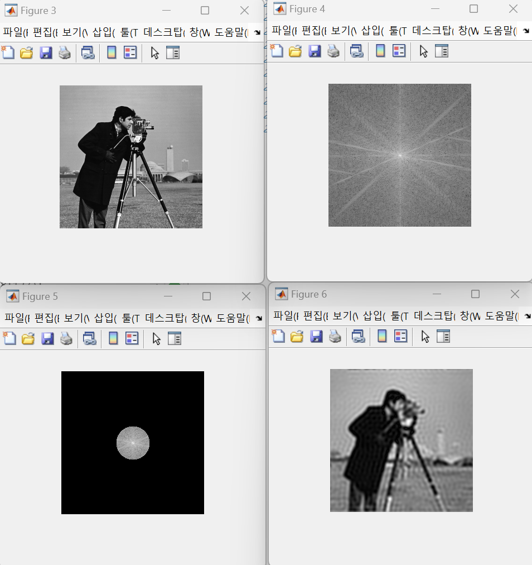The width and height of the screenshot is (532, 565).
Task: Print Figure 5 with the printer icon
Action: 66,338
